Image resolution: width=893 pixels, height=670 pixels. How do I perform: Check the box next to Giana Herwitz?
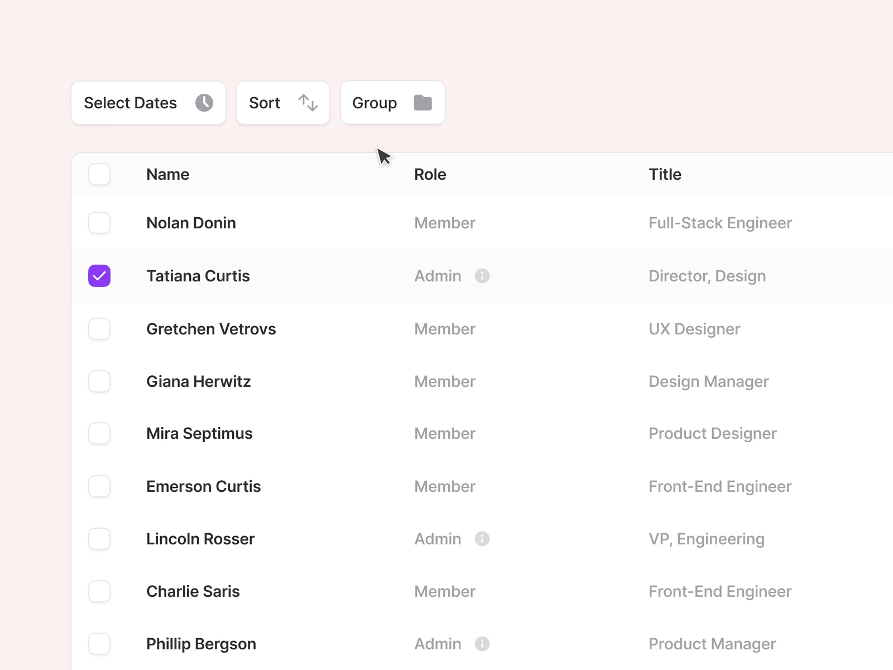pos(99,381)
